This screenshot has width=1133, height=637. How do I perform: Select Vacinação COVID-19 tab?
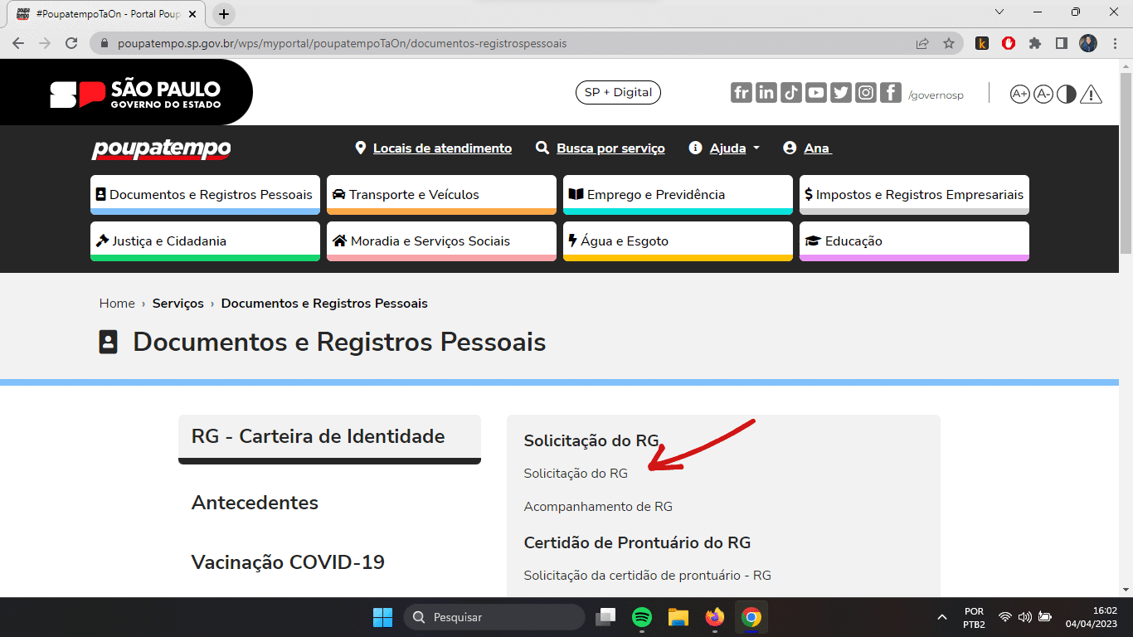click(288, 562)
